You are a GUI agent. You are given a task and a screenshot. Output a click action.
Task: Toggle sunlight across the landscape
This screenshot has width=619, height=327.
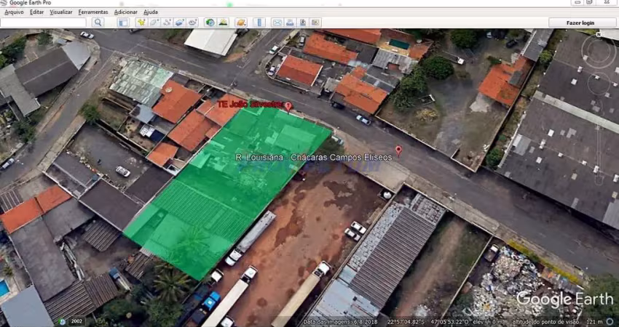tap(223, 23)
